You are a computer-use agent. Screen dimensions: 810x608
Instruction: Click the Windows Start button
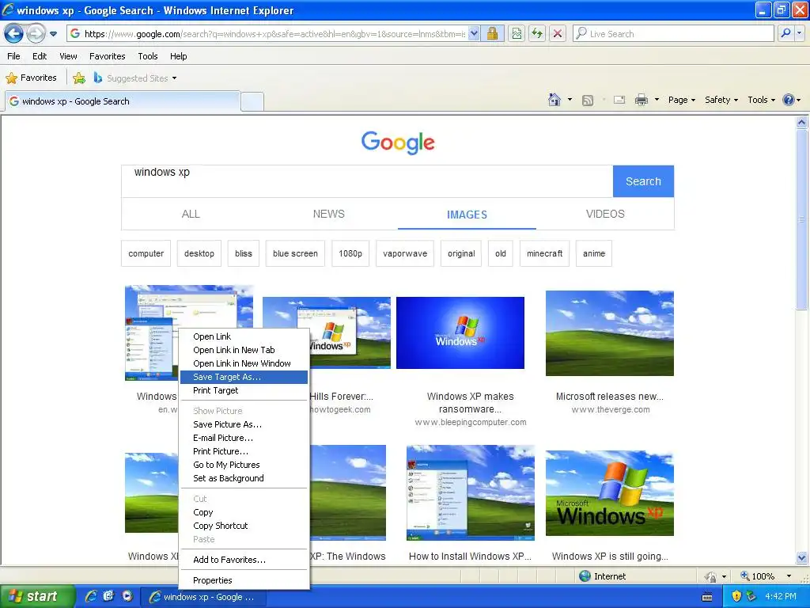(x=37, y=596)
